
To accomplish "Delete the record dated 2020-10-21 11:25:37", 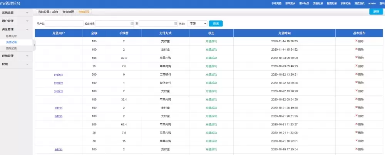I will pos(360,124).
